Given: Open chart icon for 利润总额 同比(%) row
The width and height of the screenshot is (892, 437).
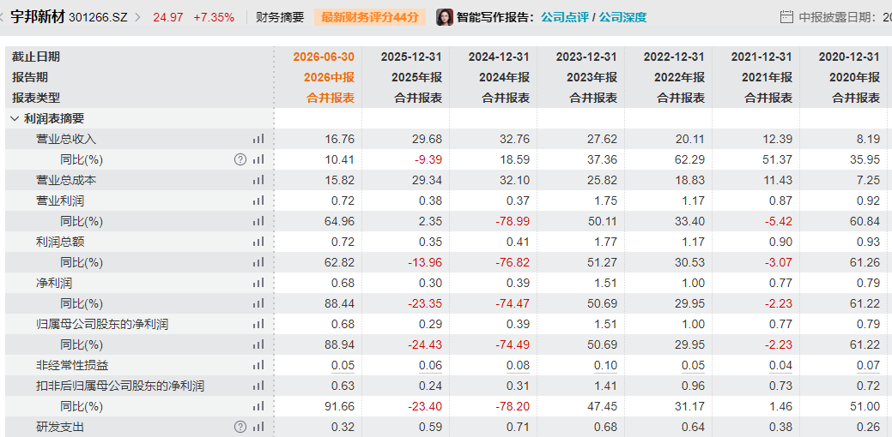Looking at the screenshot, I should tap(258, 262).
